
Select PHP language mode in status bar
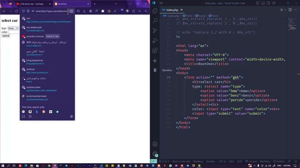tap(240, 161)
